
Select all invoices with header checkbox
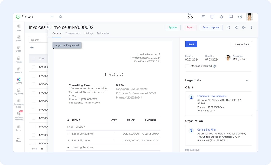(x=34, y=58)
